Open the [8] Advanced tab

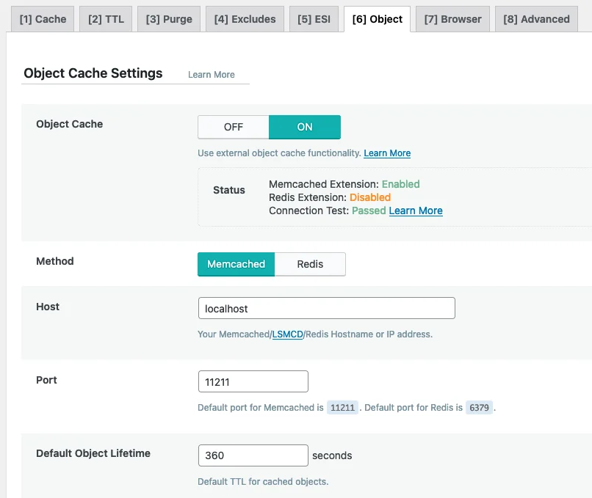(x=537, y=19)
